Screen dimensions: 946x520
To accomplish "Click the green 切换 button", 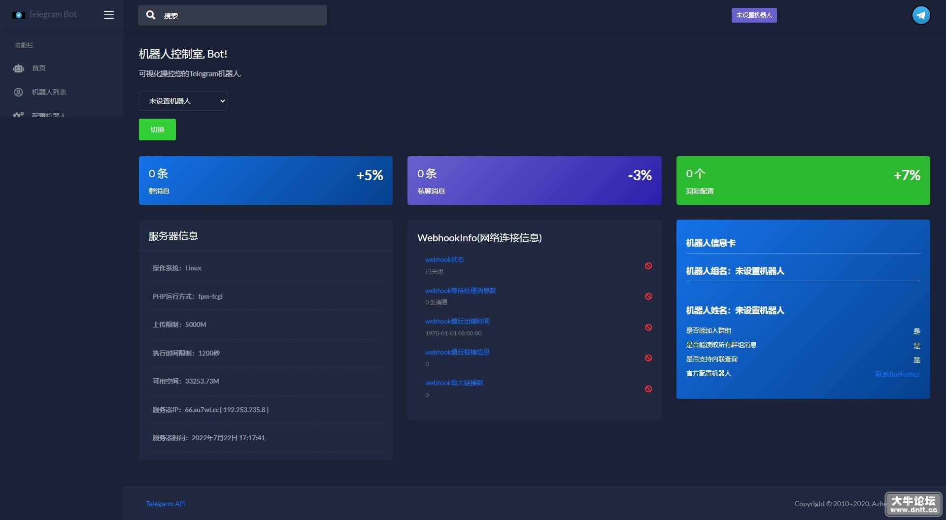I will coord(157,130).
